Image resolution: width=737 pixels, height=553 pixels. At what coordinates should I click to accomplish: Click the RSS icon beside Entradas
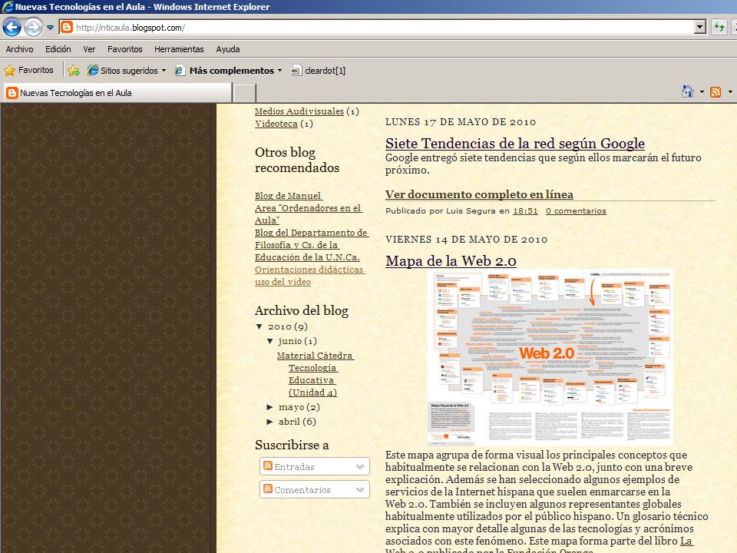click(268, 465)
